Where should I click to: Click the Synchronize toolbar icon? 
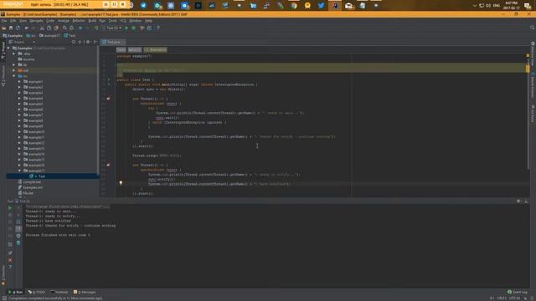18,28
